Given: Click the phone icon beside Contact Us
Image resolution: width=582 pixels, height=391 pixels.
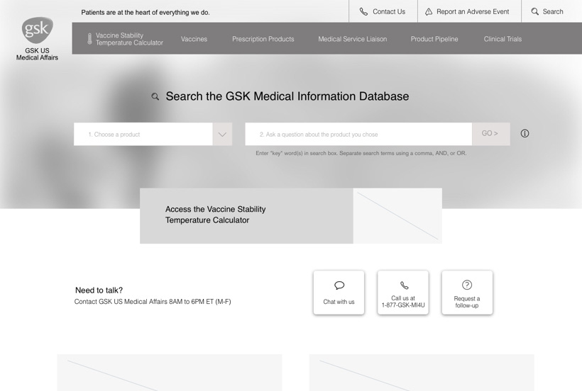Looking at the screenshot, I should point(363,12).
